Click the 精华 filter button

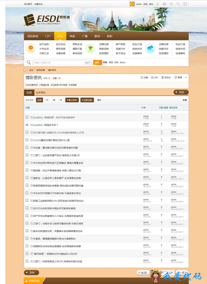point(99,100)
